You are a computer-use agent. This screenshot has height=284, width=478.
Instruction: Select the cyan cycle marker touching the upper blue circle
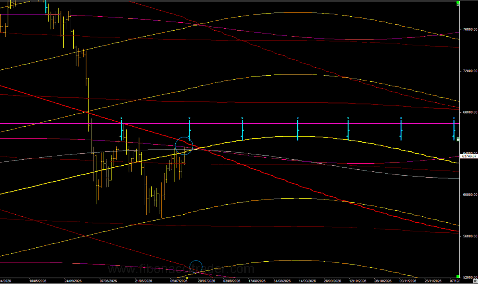[189, 128]
